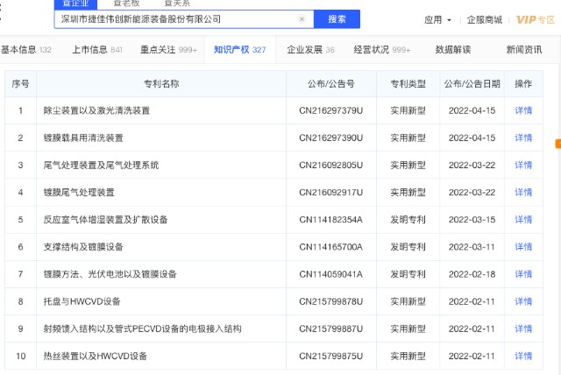Switch to the 数据解读 tab
Viewport: 561px width, 375px height.
[x=453, y=50]
